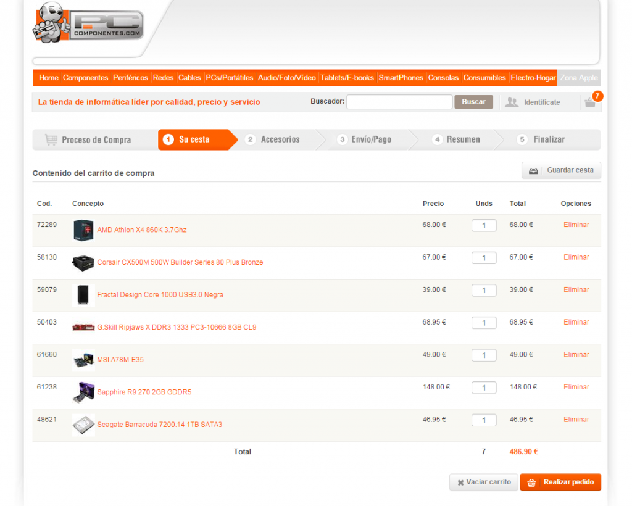Click the quantity field for Seagate Barracuda
Viewport: 632px width, 506px height.
click(x=484, y=420)
